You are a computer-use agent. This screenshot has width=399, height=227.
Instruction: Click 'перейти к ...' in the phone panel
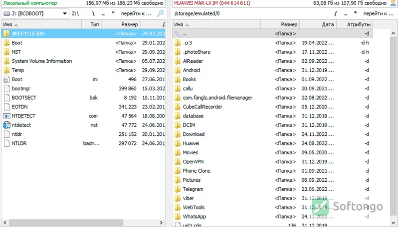[379, 13]
